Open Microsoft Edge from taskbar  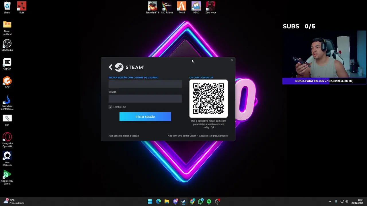pos(158,201)
